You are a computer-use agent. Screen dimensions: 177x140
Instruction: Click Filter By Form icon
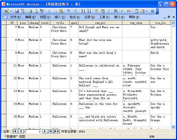102,11
